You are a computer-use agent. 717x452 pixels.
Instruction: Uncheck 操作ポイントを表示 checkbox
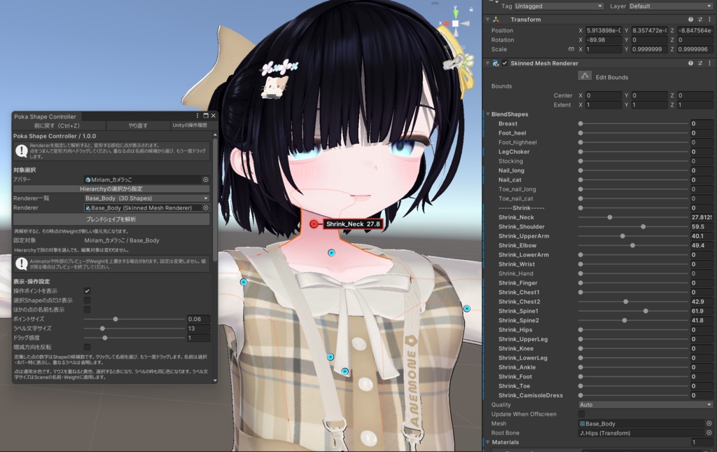pos(87,291)
